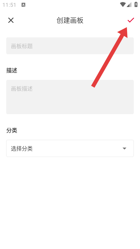Tap the 画板标题 placeholder text
This screenshot has height=249, width=140.
22,46
